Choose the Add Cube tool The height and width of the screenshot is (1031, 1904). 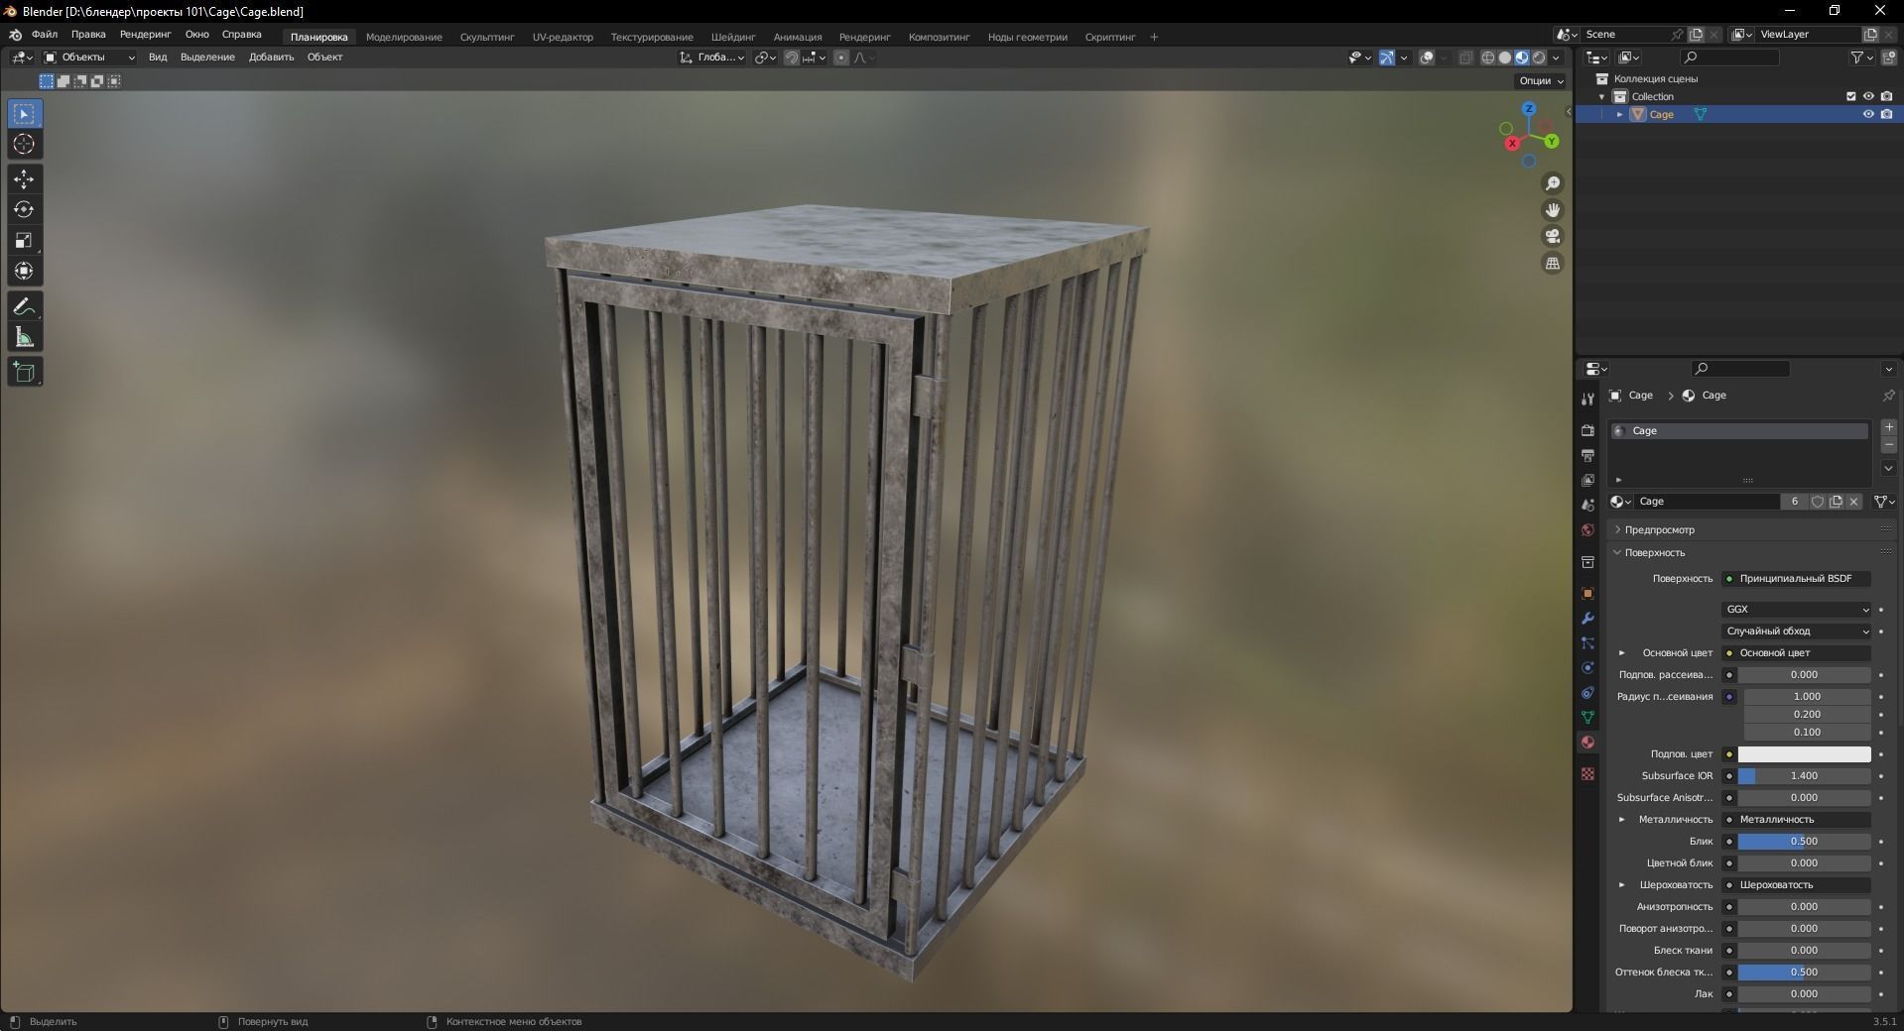point(25,372)
